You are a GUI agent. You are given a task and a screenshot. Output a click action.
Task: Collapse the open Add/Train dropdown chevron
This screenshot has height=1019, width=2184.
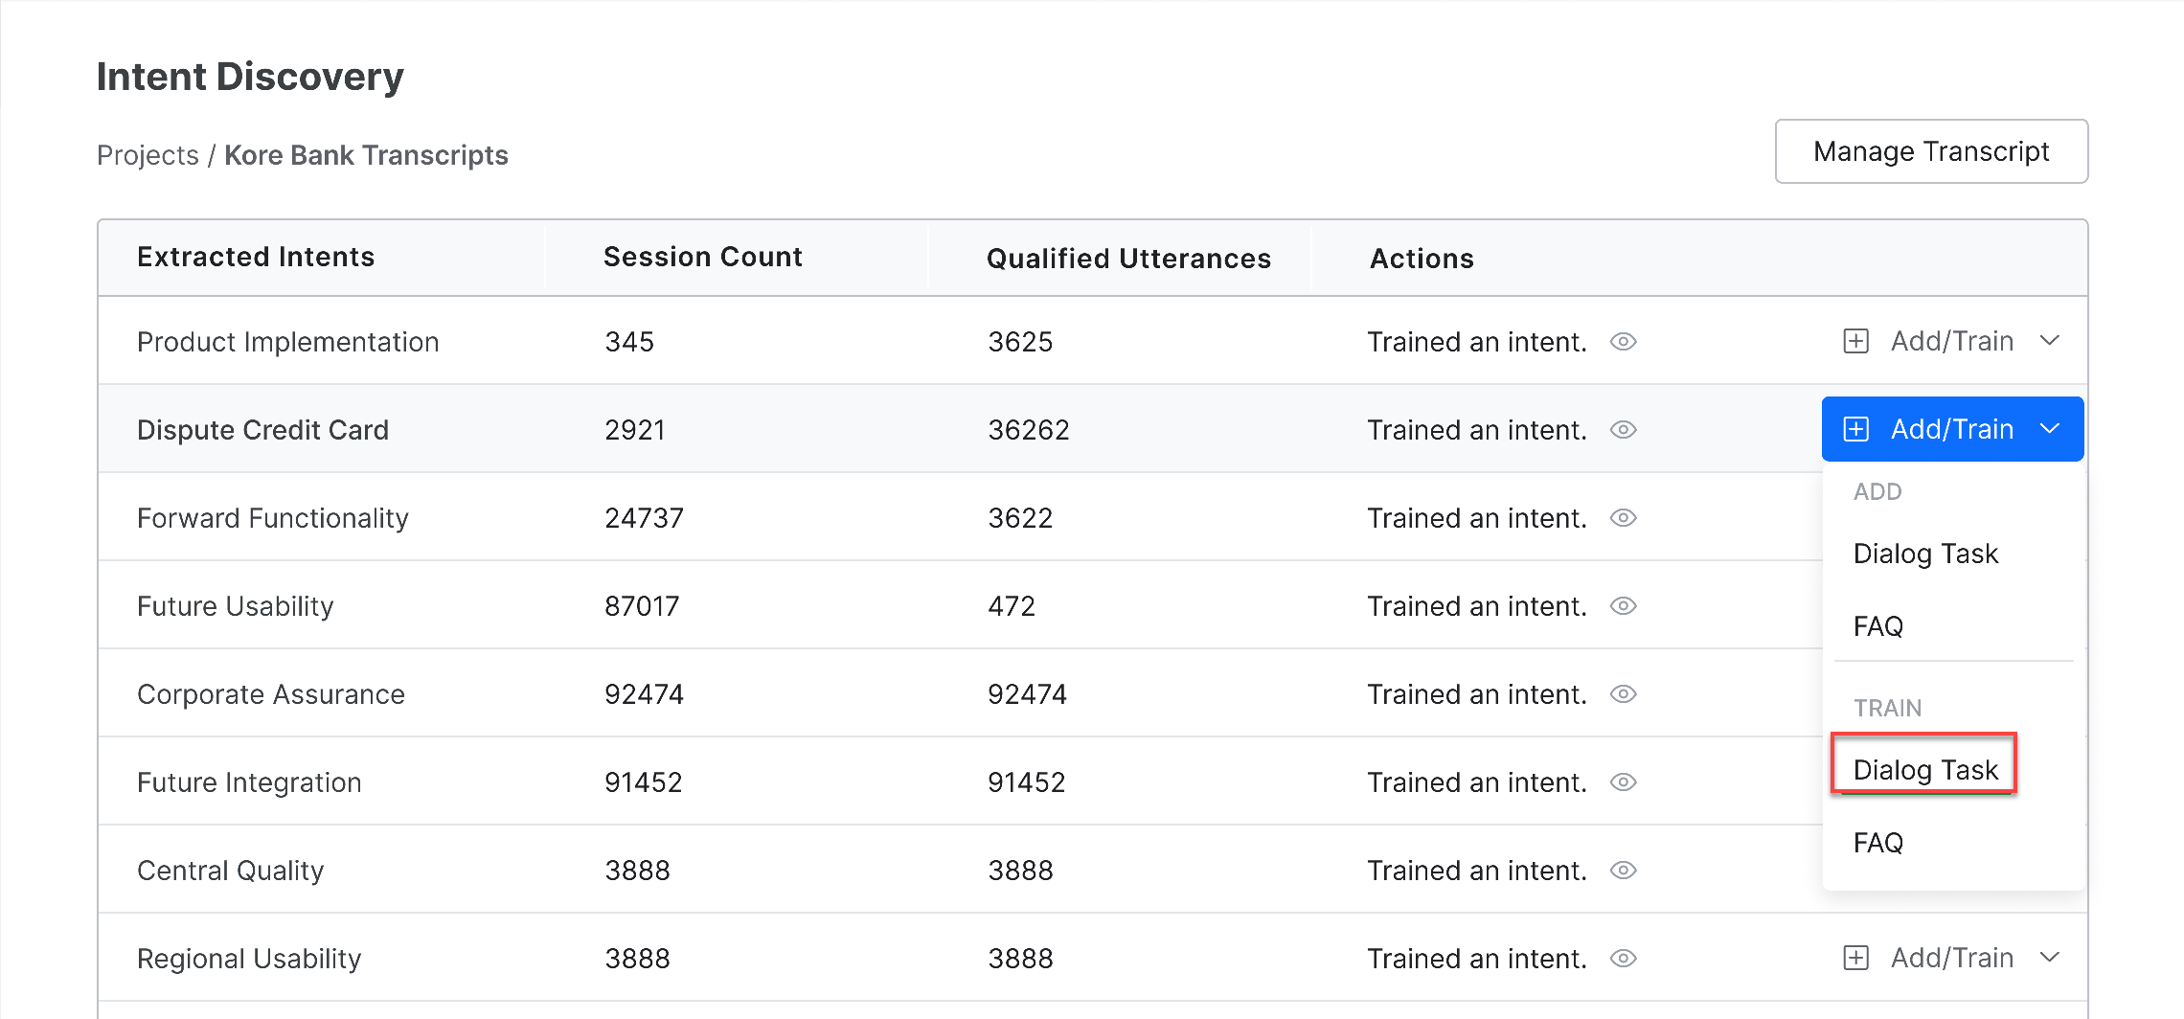(2050, 429)
